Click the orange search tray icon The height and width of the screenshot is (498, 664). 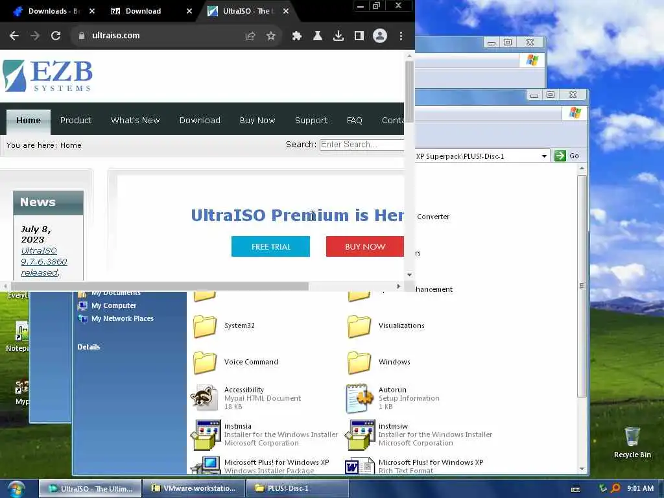tap(616, 488)
